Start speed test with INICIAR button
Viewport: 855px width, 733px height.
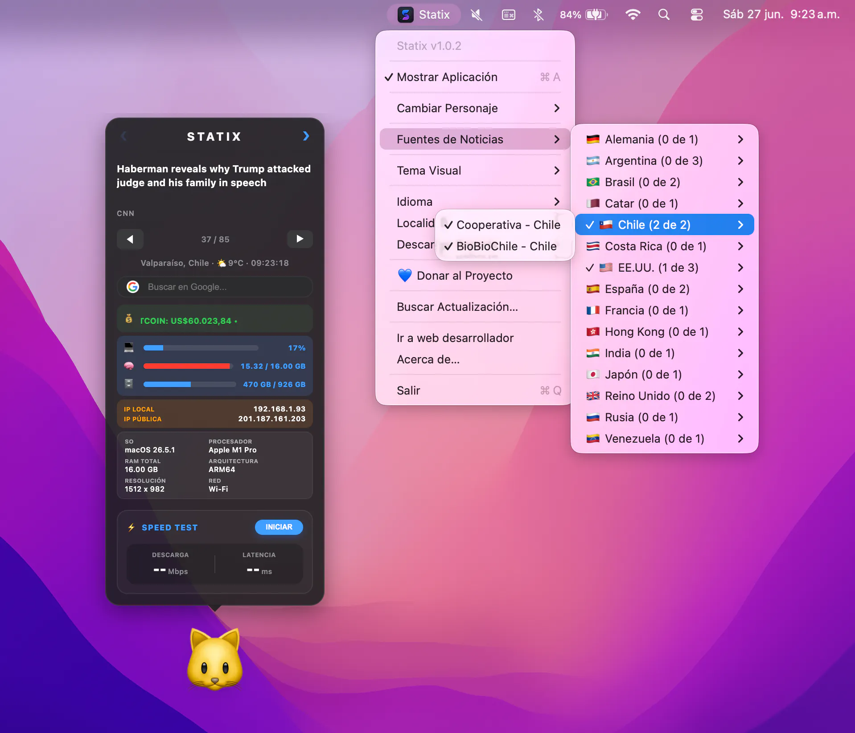click(x=279, y=527)
